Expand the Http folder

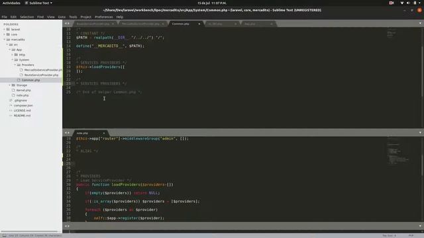coord(12,55)
